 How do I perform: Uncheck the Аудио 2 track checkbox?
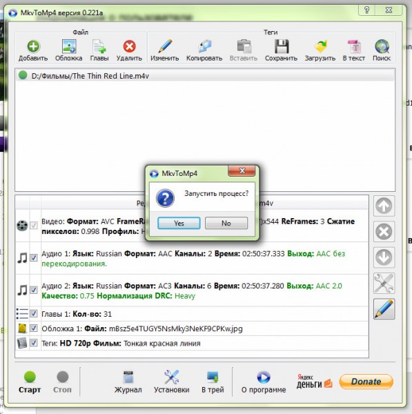pyautogui.click(x=34, y=290)
